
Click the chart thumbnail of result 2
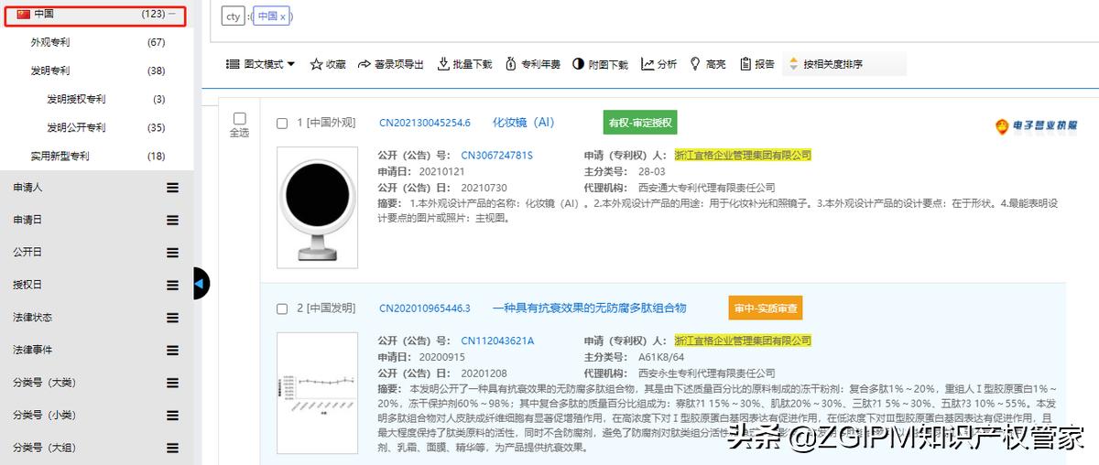tap(317, 394)
